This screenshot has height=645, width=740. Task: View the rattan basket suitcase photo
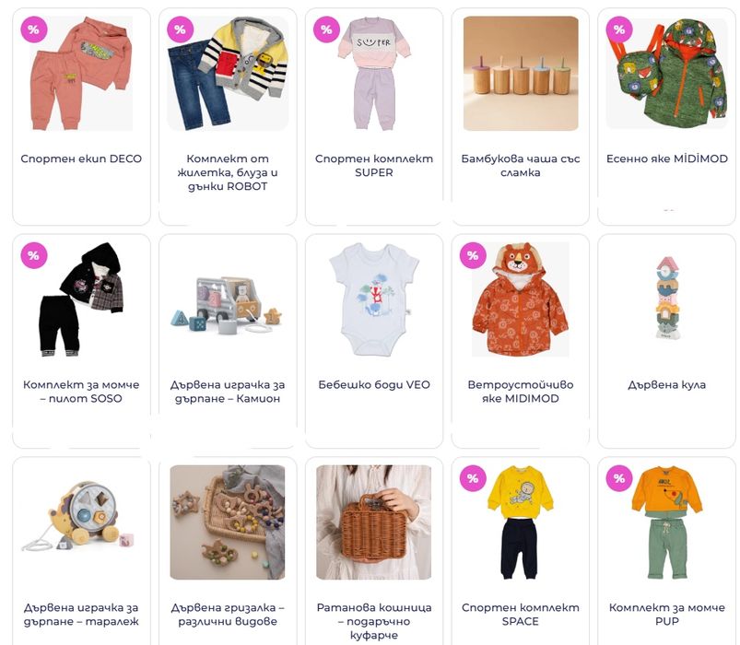tap(374, 522)
